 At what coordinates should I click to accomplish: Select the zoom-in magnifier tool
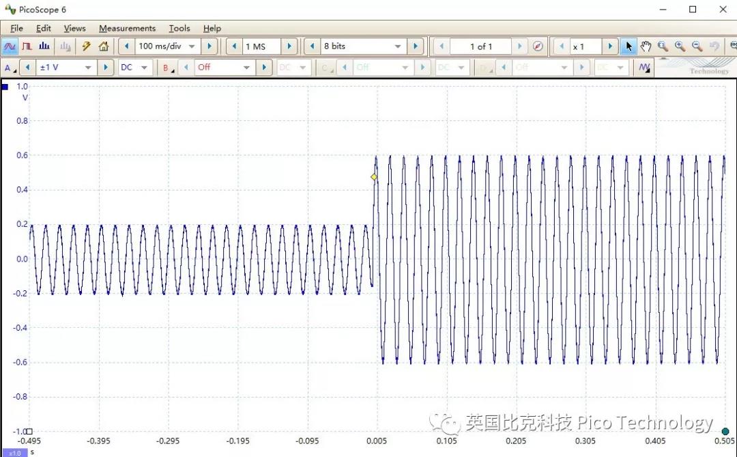(x=680, y=46)
